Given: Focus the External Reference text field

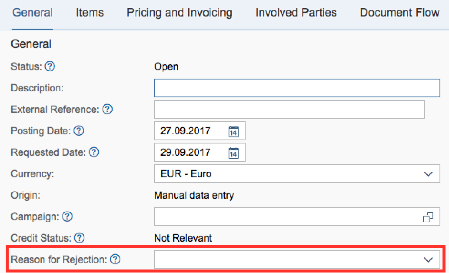Looking at the screenshot, I should pos(289,110).
